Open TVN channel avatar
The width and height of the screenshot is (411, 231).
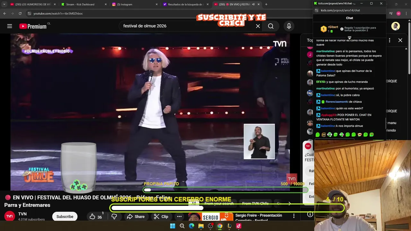pos(10,216)
